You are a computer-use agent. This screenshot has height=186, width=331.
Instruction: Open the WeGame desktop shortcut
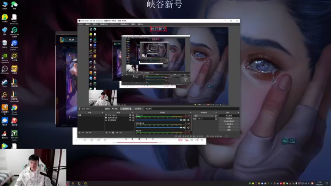pyautogui.click(x=5, y=95)
